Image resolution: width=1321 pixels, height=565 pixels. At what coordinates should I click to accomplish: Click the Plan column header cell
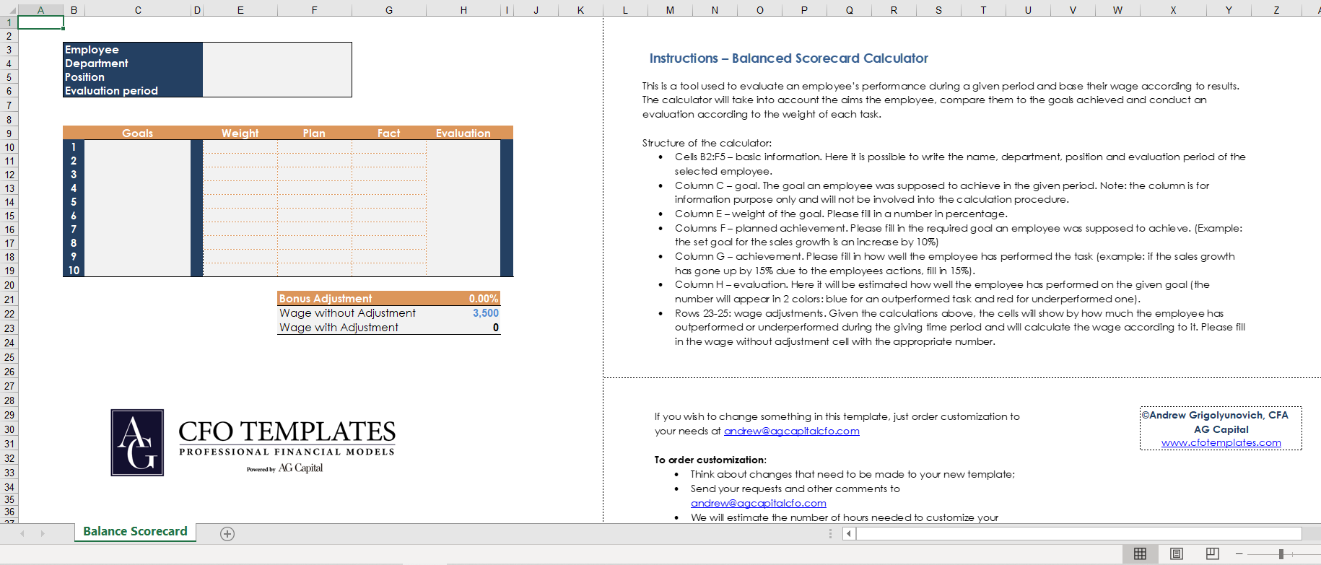(315, 133)
